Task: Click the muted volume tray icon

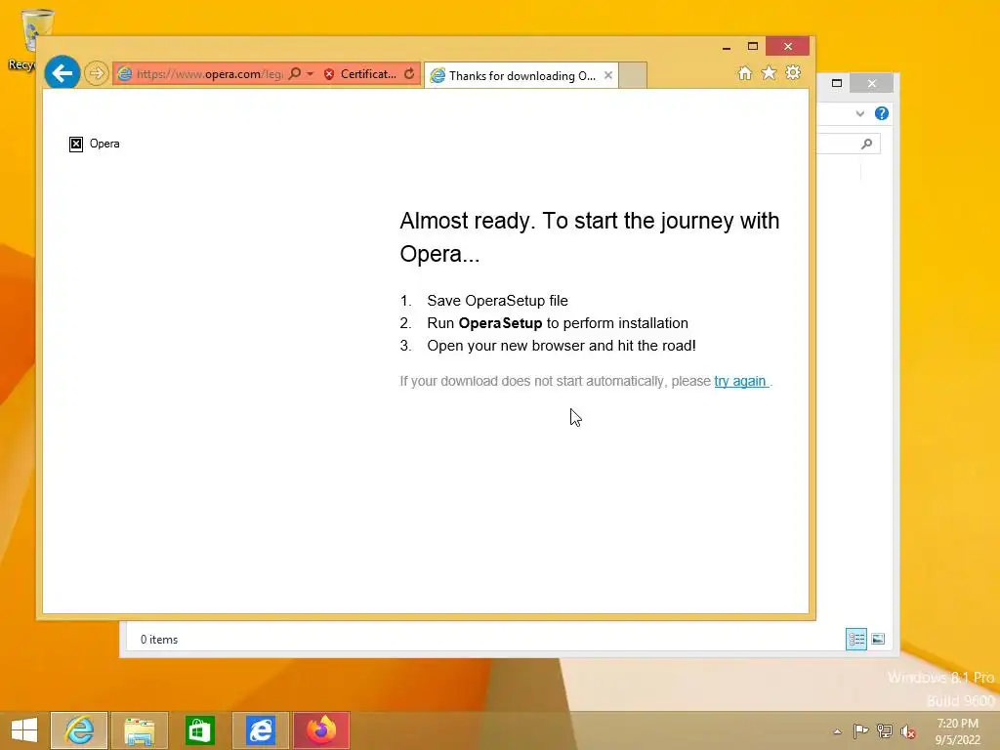Action: [x=908, y=731]
